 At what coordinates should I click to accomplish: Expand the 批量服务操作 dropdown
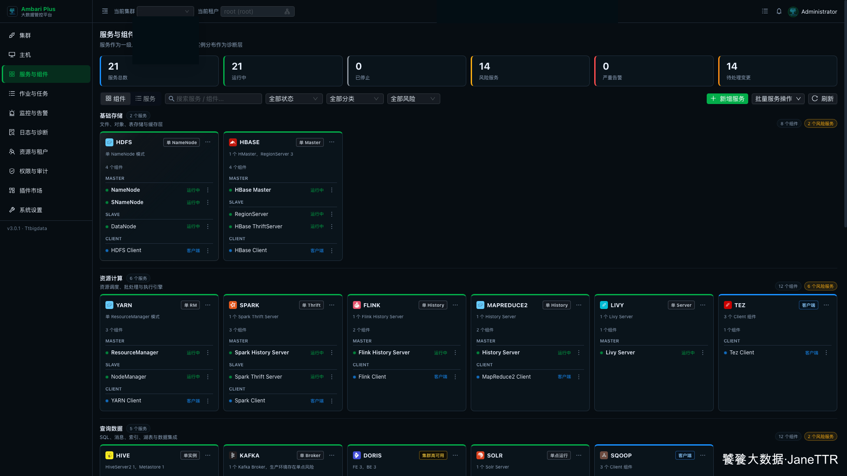778,99
